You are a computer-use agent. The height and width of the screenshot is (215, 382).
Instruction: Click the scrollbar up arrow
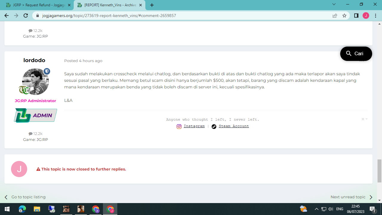[379, 24]
